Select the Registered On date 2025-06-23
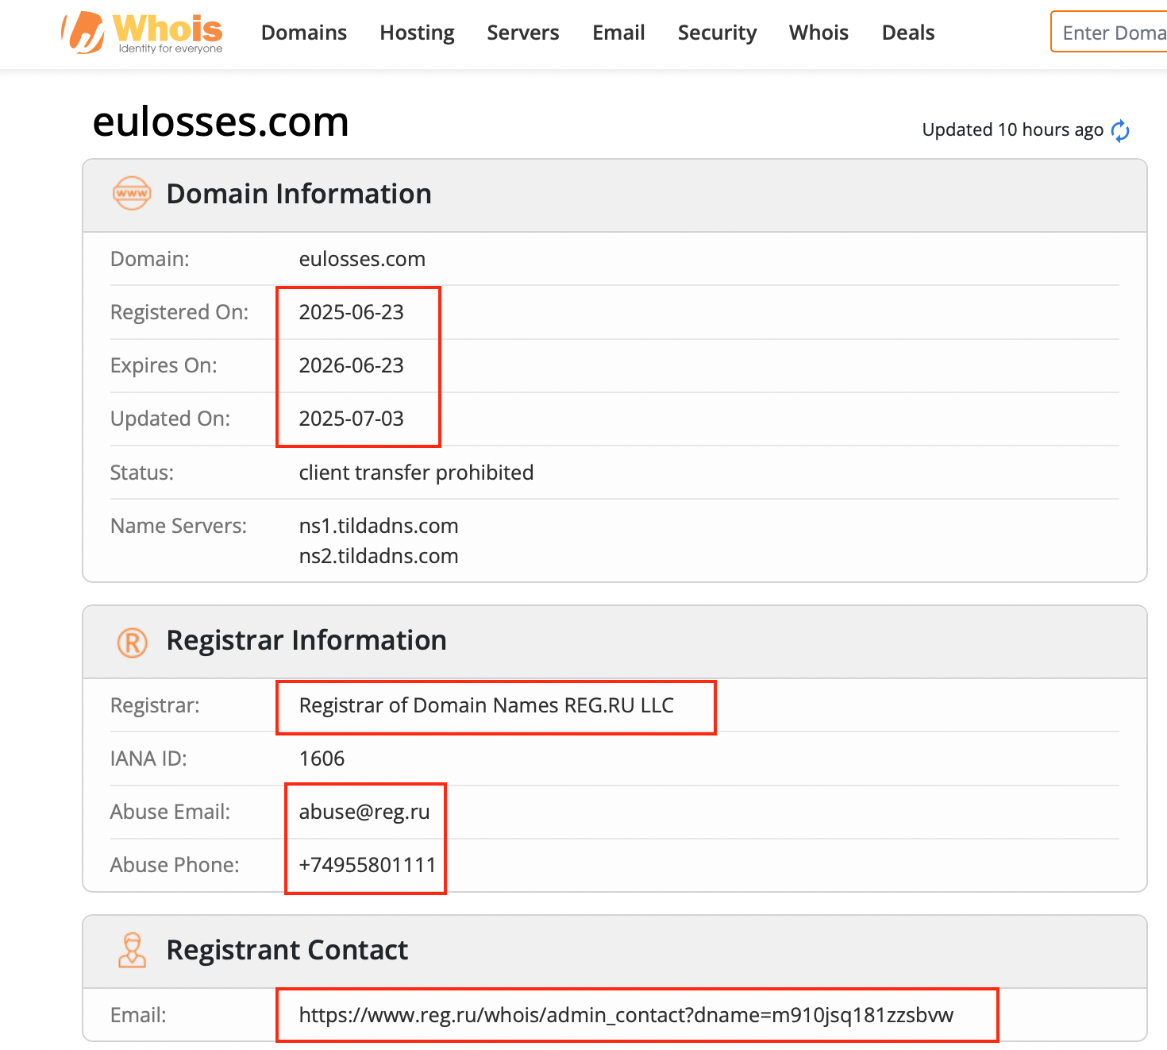 point(351,312)
